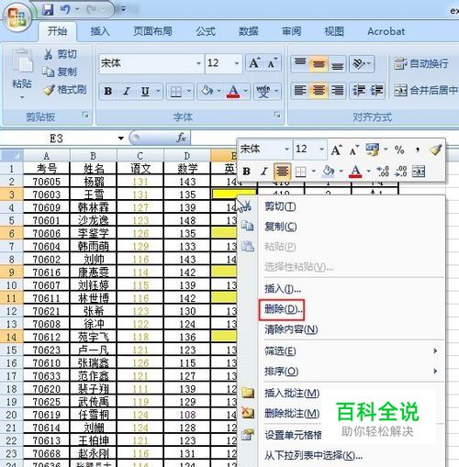
Task: Click Cut (剪切) in the ribbon clipboard group
Action: [61, 54]
